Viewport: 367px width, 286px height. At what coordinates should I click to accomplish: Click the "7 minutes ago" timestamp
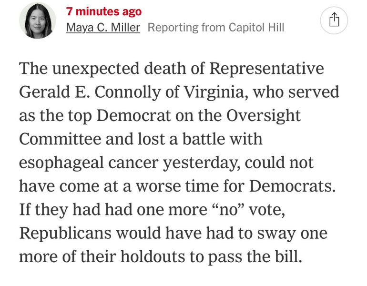[x=103, y=11]
